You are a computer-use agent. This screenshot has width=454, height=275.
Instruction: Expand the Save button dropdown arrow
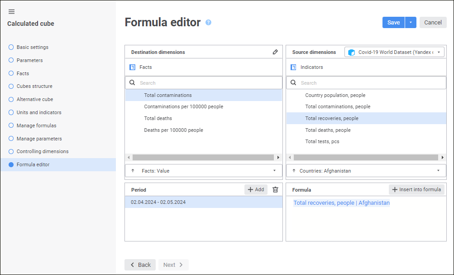point(411,23)
